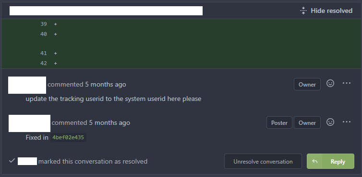The image size is (362, 177).
Task: Click the Owner badge on first comment
Action: 307,84
